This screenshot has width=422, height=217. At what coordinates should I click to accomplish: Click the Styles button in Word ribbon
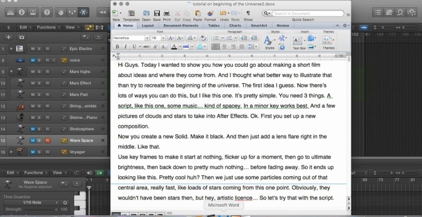(x=269, y=43)
